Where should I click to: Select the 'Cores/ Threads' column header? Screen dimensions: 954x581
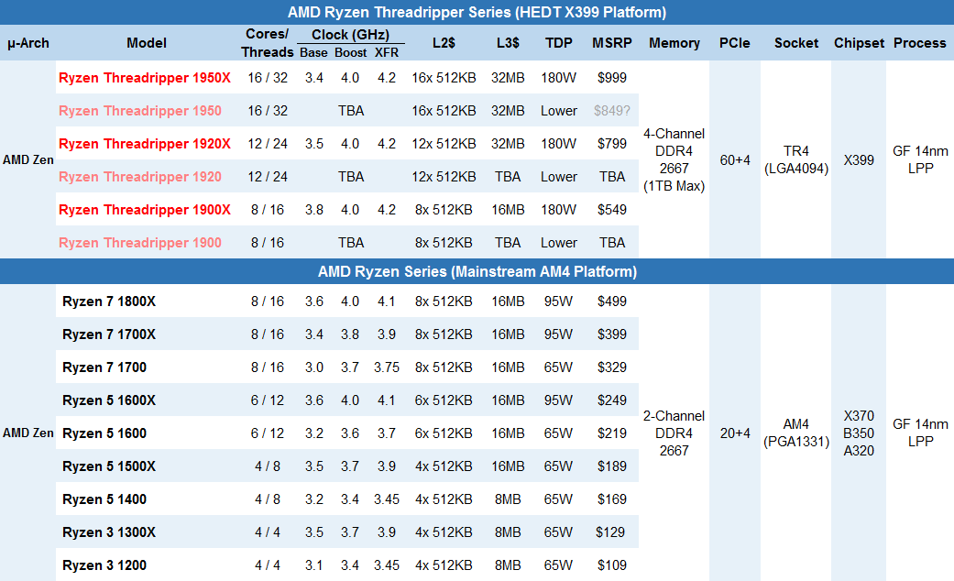click(267, 43)
